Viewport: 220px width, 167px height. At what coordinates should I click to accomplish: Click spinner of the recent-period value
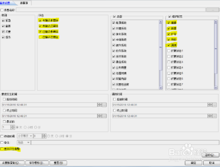tap(13, 127)
